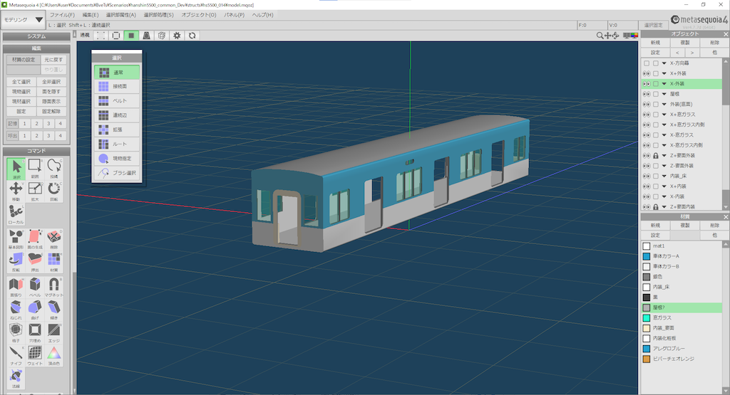Choose Brush Select (ブラシ選択) mode
The height and width of the screenshot is (395, 730).
(117, 173)
